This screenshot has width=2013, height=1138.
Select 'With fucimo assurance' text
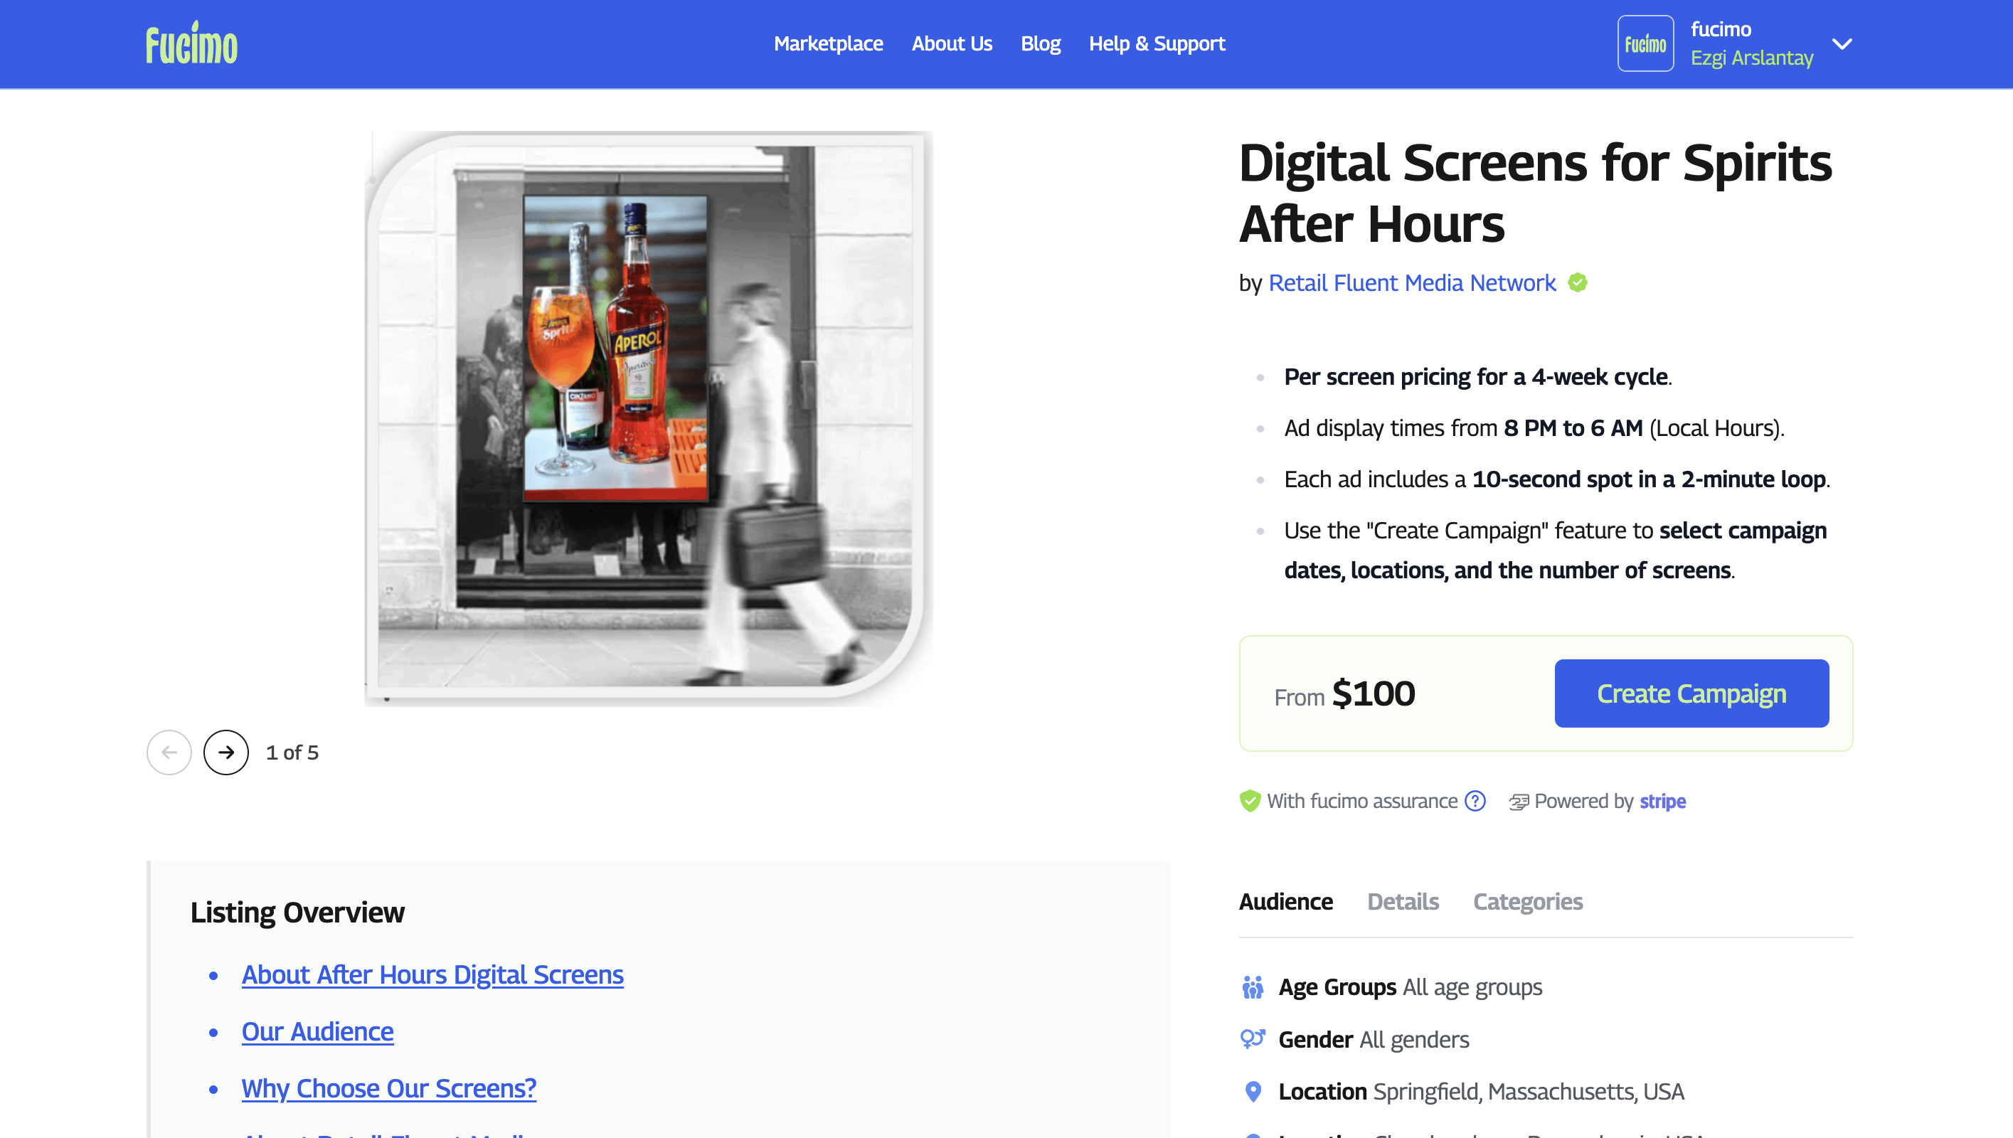(x=1361, y=801)
